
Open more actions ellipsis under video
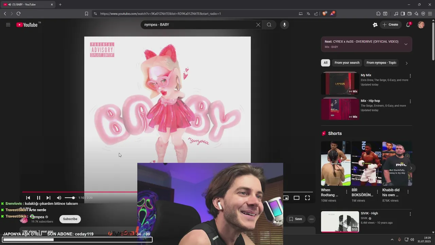(x=311, y=219)
